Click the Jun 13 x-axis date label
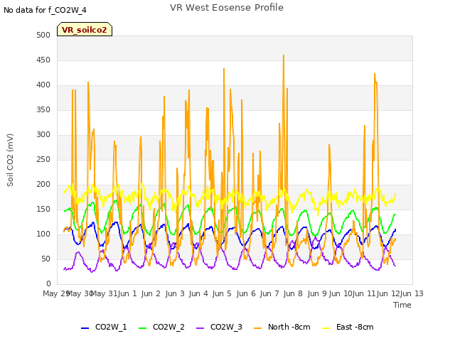The width and height of the screenshot is (455, 341). (x=412, y=293)
